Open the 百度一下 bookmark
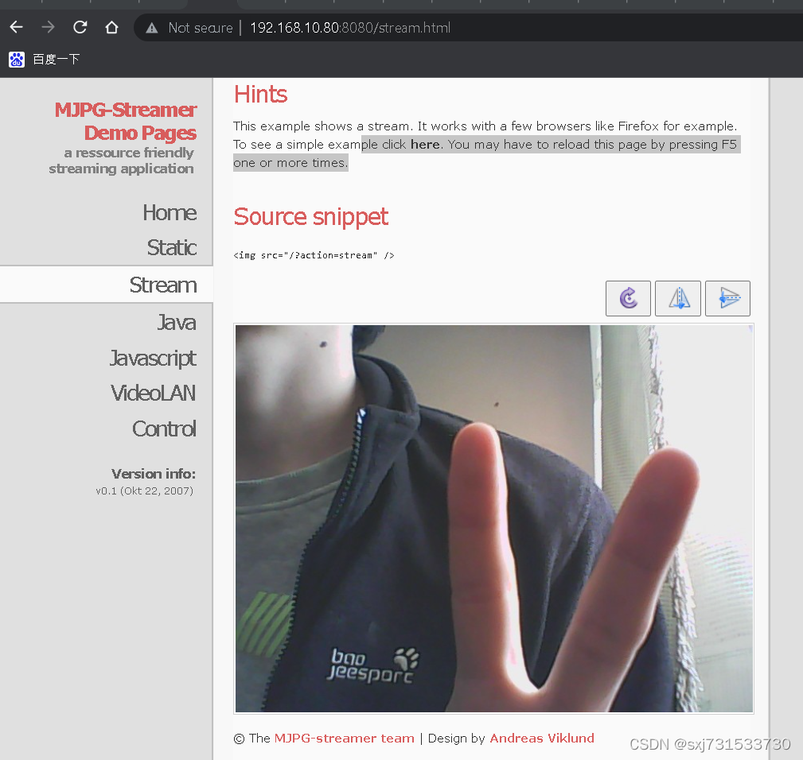This screenshot has width=803, height=760. [45, 60]
